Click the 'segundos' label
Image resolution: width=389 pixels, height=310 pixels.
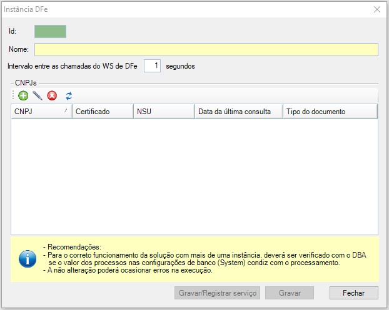(x=180, y=66)
